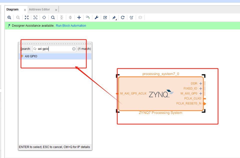Click the Add IP plus icon
Image resolution: width=240 pixels, height=158 pixels.
(79, 17)
